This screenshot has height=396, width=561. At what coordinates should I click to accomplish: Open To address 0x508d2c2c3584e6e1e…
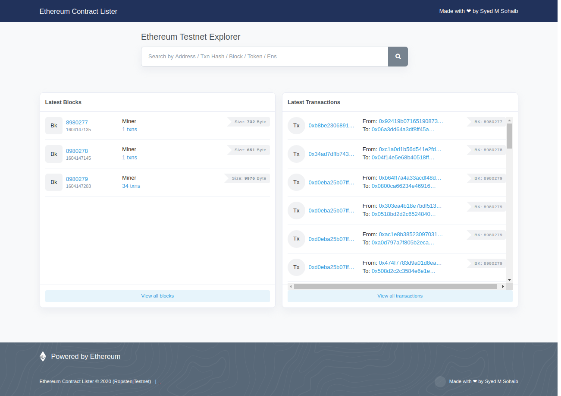pos(403,271)
